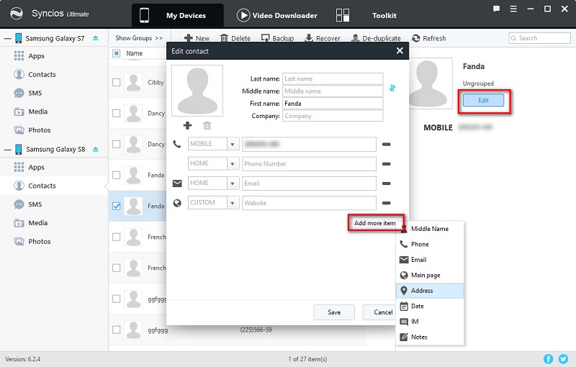576x367 pixels.
Task: Remove the HOME Phone Number row
Action: (x=386, y=163)
